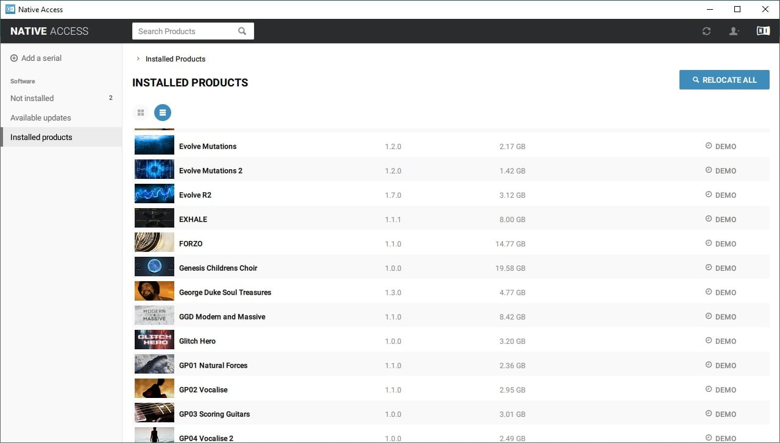Expand the Installed Products breadcrumb chevron

tap(138, 59)
